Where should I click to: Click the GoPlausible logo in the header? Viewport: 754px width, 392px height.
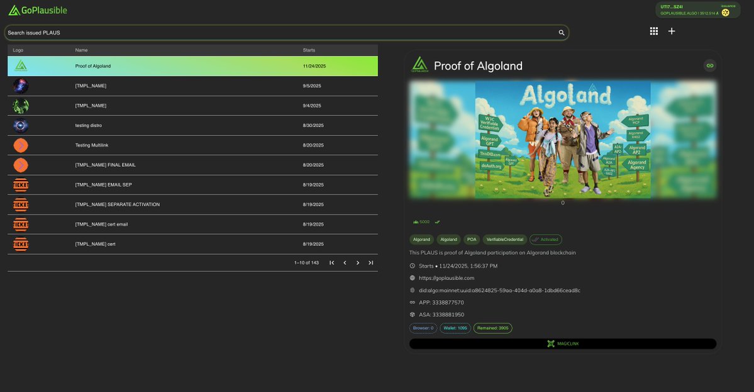coord(38,10)
